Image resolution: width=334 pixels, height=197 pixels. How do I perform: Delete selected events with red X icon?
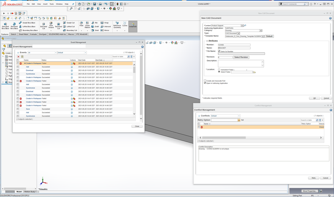coord(18,57)
